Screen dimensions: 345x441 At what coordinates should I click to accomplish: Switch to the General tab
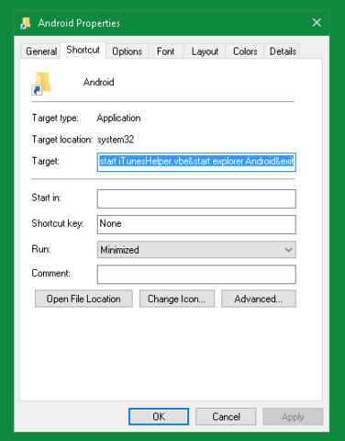41,51
